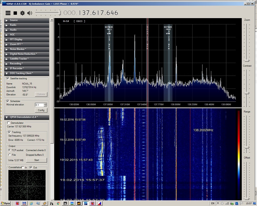Select the File output option
The image size is (257, 206).
tap(9, 155)
